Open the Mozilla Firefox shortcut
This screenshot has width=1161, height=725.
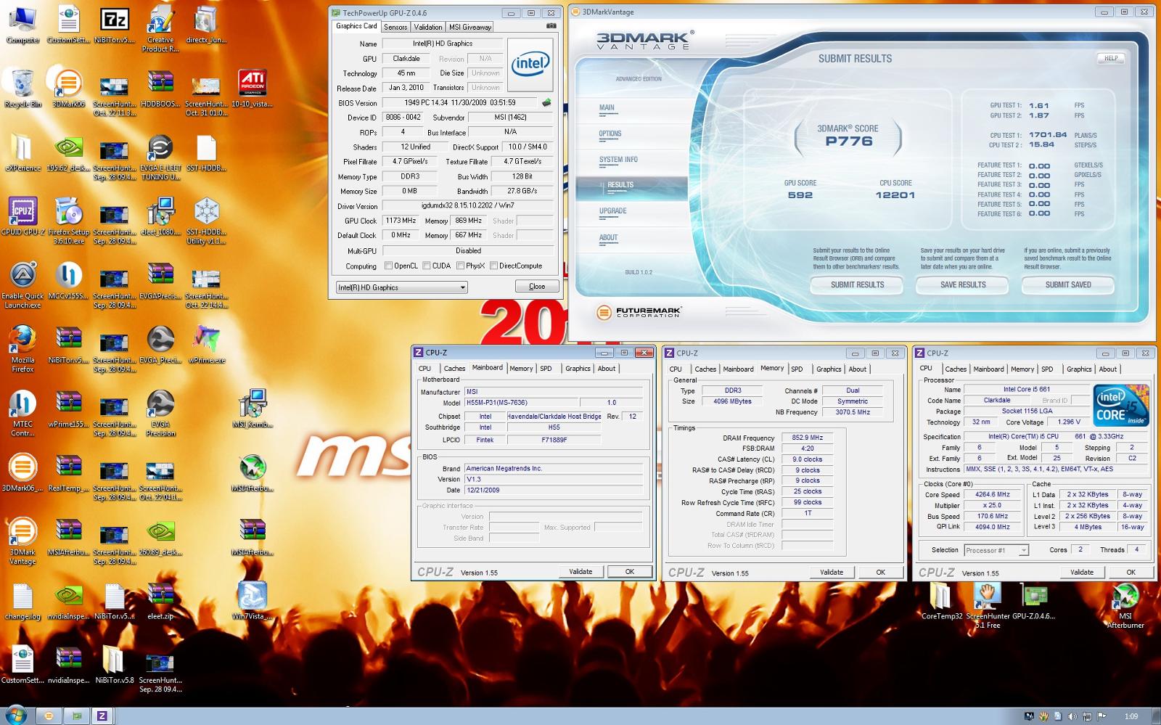22,348
